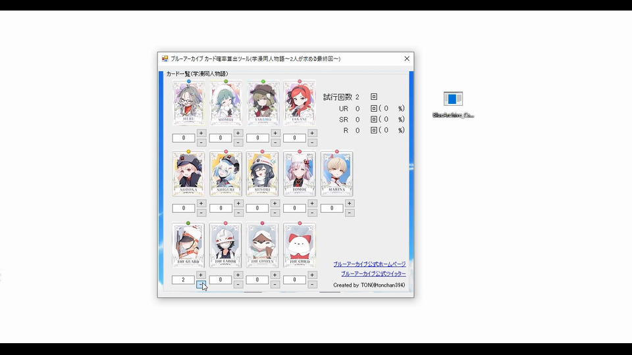Decrease THE GUARD count with minus button
The image size is (632, 355).
point(201,284)
